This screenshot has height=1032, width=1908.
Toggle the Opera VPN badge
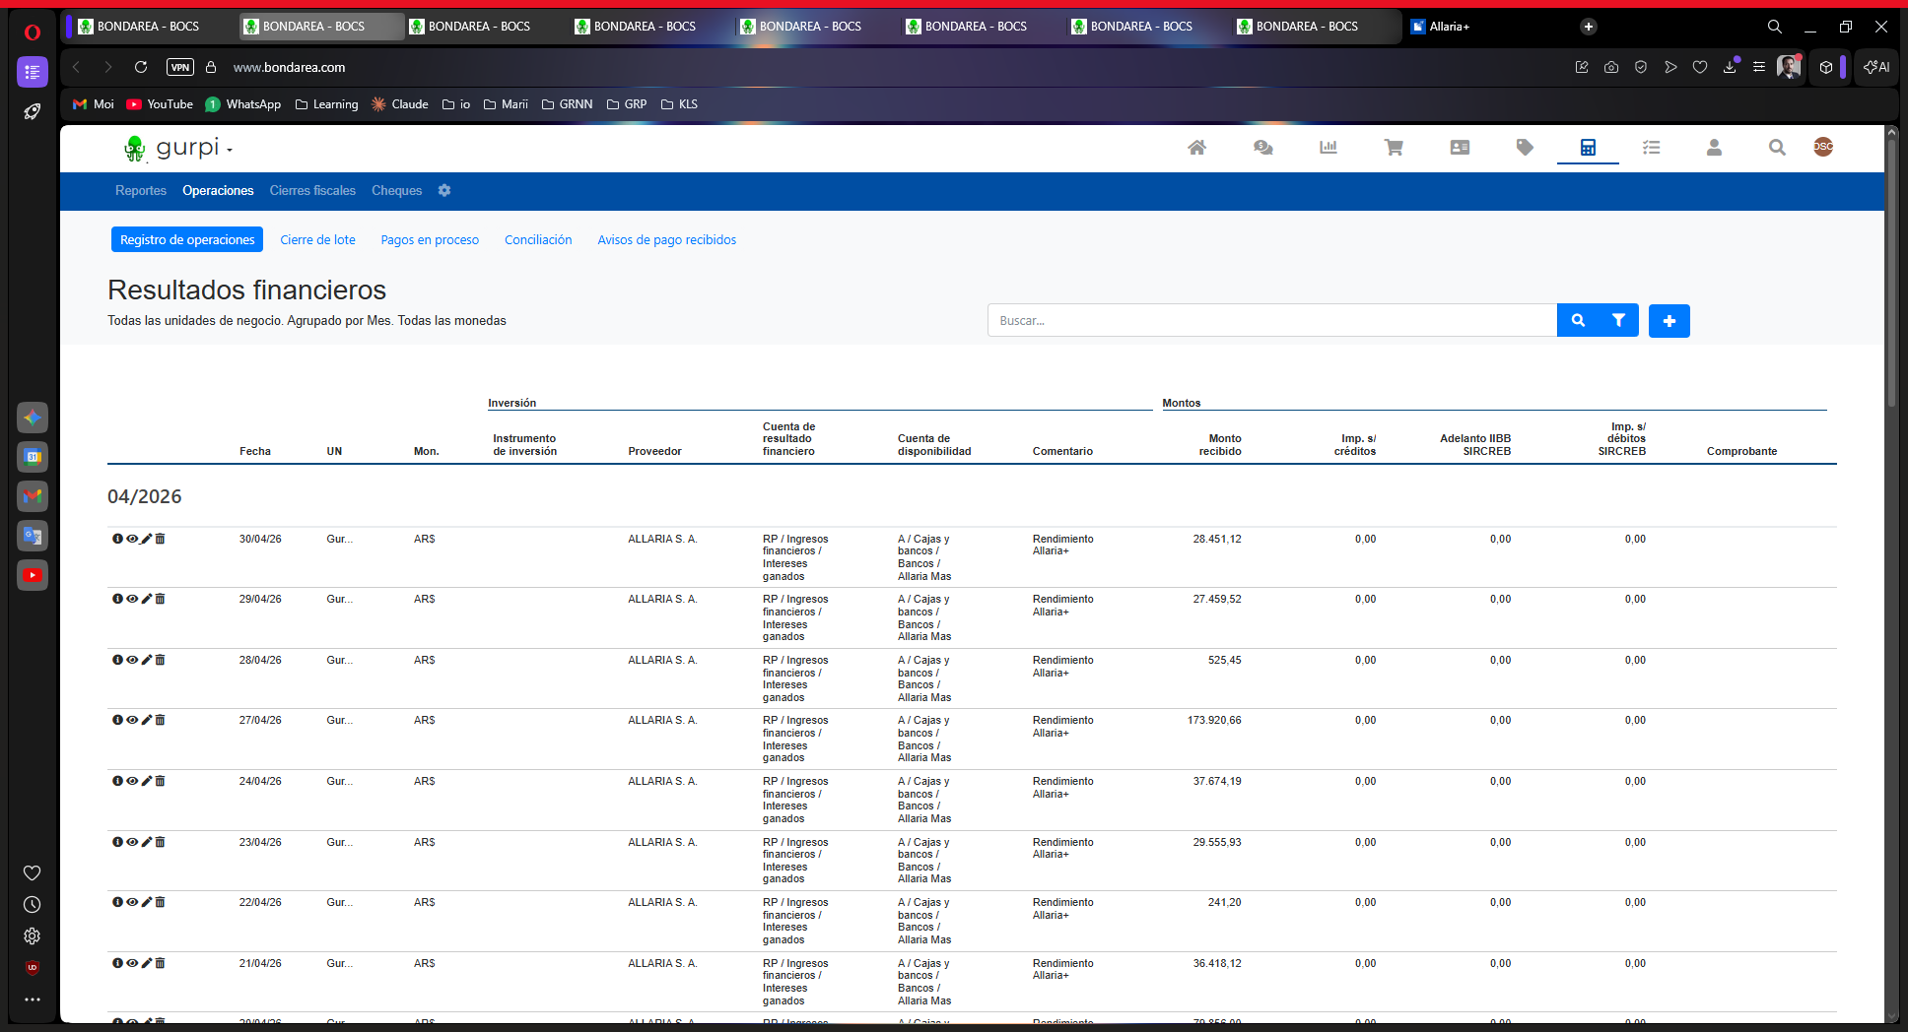coord(180,68)
